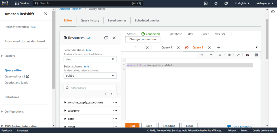Screen dimensions: 277x133
Task: Expand editor to full screen
Action: pos(256,55)
